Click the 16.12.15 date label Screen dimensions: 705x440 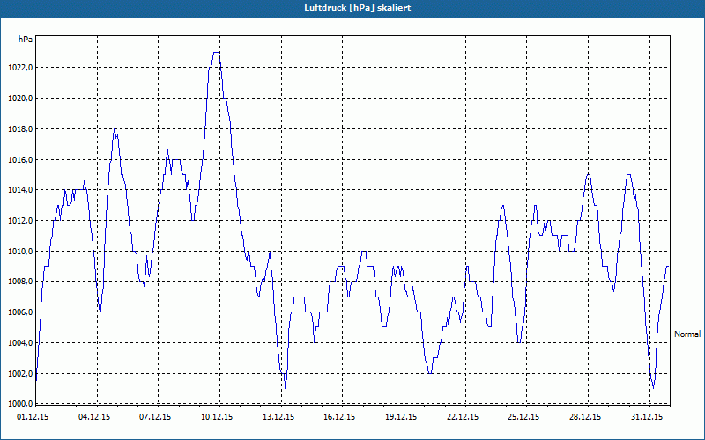[340, 417]
